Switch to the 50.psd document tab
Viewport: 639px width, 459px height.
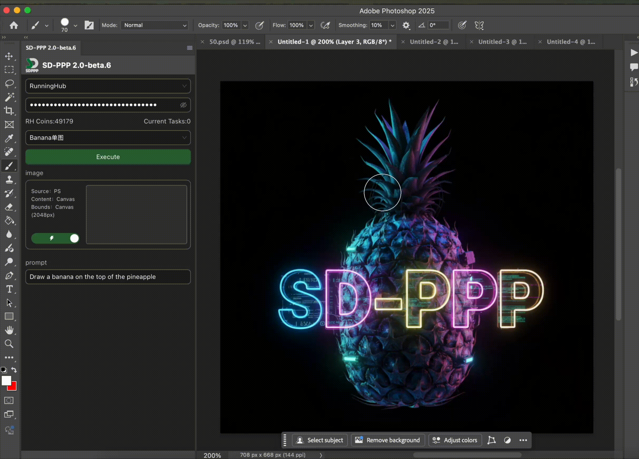coord(235,42)
